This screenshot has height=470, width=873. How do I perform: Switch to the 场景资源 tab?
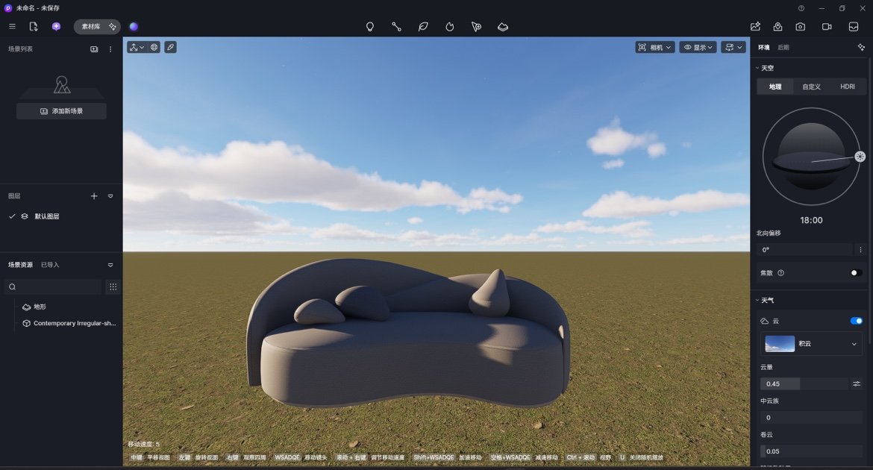[20, 265]
